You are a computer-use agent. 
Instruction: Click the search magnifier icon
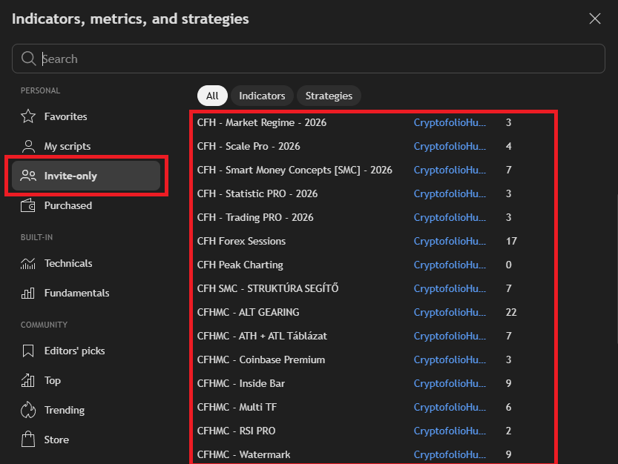28,59
